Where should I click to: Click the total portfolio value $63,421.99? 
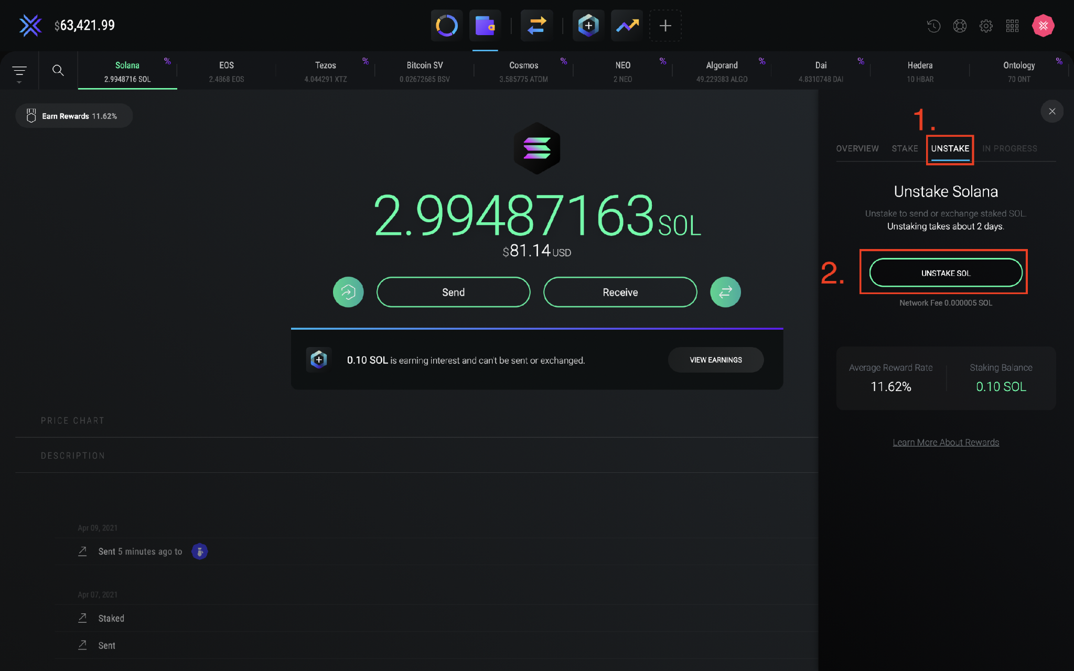click(84, 25)
